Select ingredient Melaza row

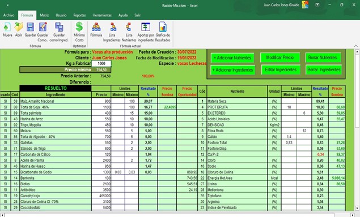click(56, 131)
